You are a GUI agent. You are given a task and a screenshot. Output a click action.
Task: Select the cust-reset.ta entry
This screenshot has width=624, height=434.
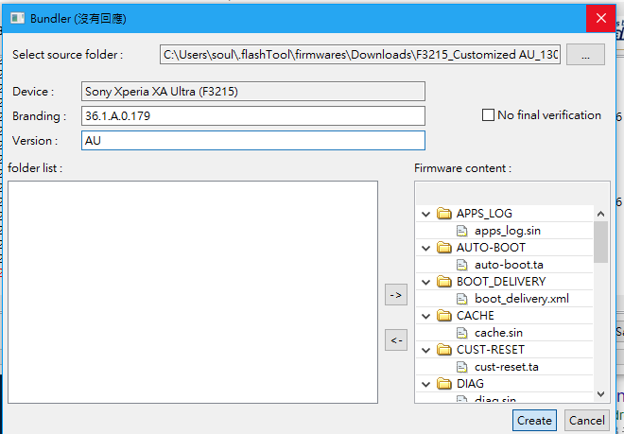click(x=506, y=367)
